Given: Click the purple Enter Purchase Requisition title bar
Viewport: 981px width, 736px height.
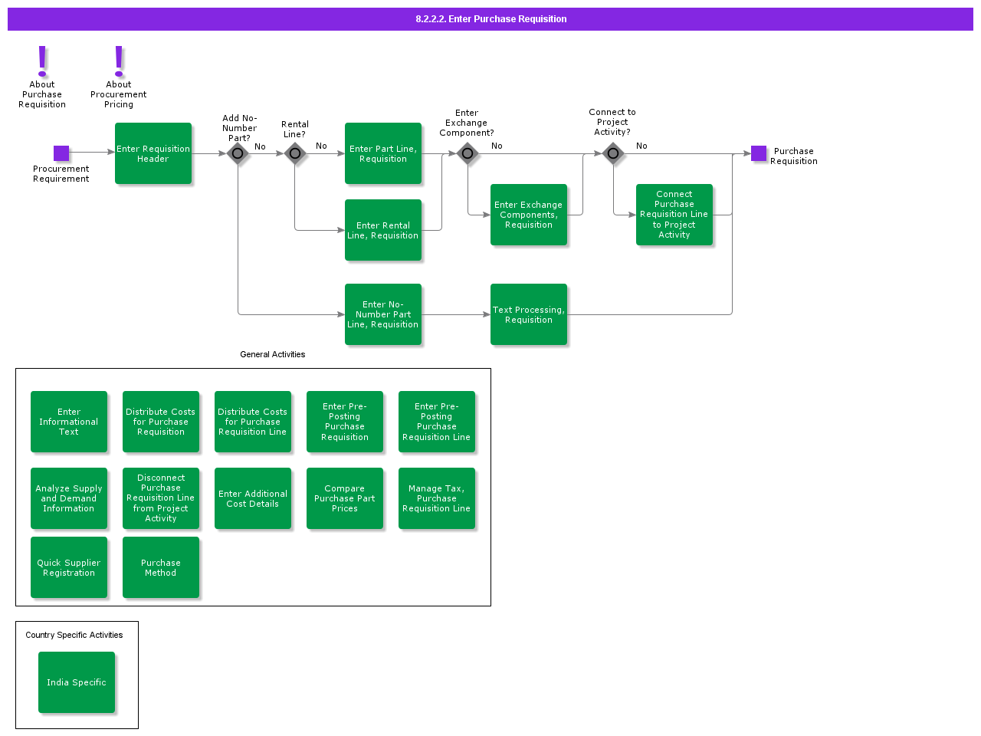Looking at the screenshot, I should coord(490,19).
